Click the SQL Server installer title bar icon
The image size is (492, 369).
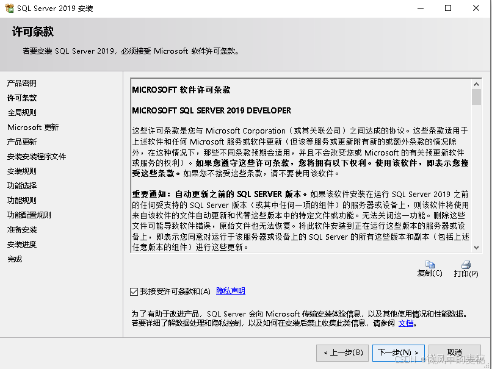click(9, 8)
